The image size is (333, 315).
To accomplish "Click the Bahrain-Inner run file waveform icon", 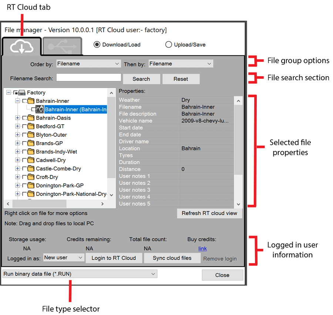I will pyautogui.click(x=40, y=109).
